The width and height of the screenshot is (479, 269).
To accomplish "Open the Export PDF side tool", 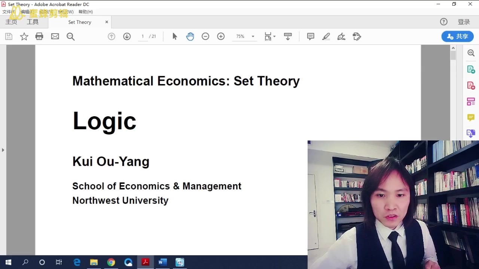I will point(471,69).
